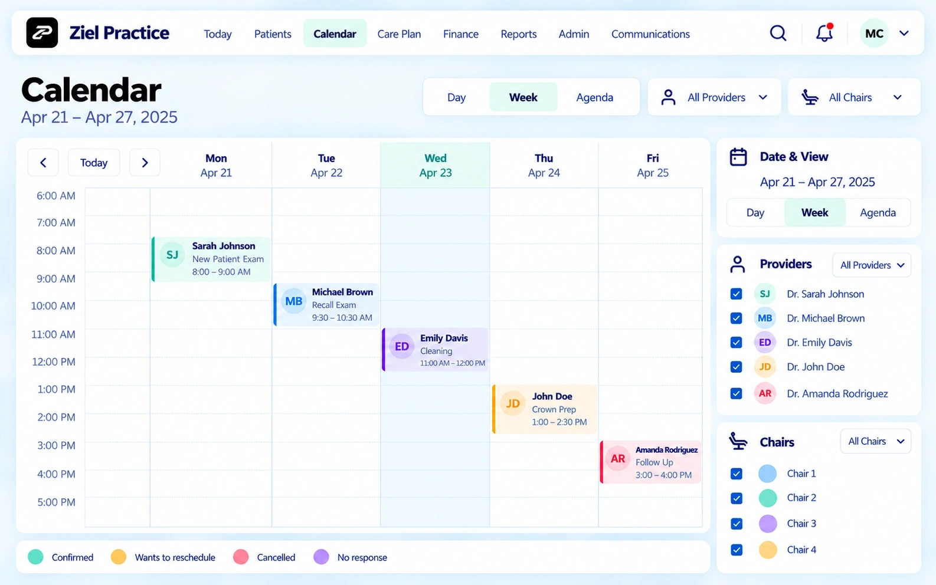Click the Chair 4 yellow color swatch
The width and height of the screenshot is (936, 585).
[767, 550]
